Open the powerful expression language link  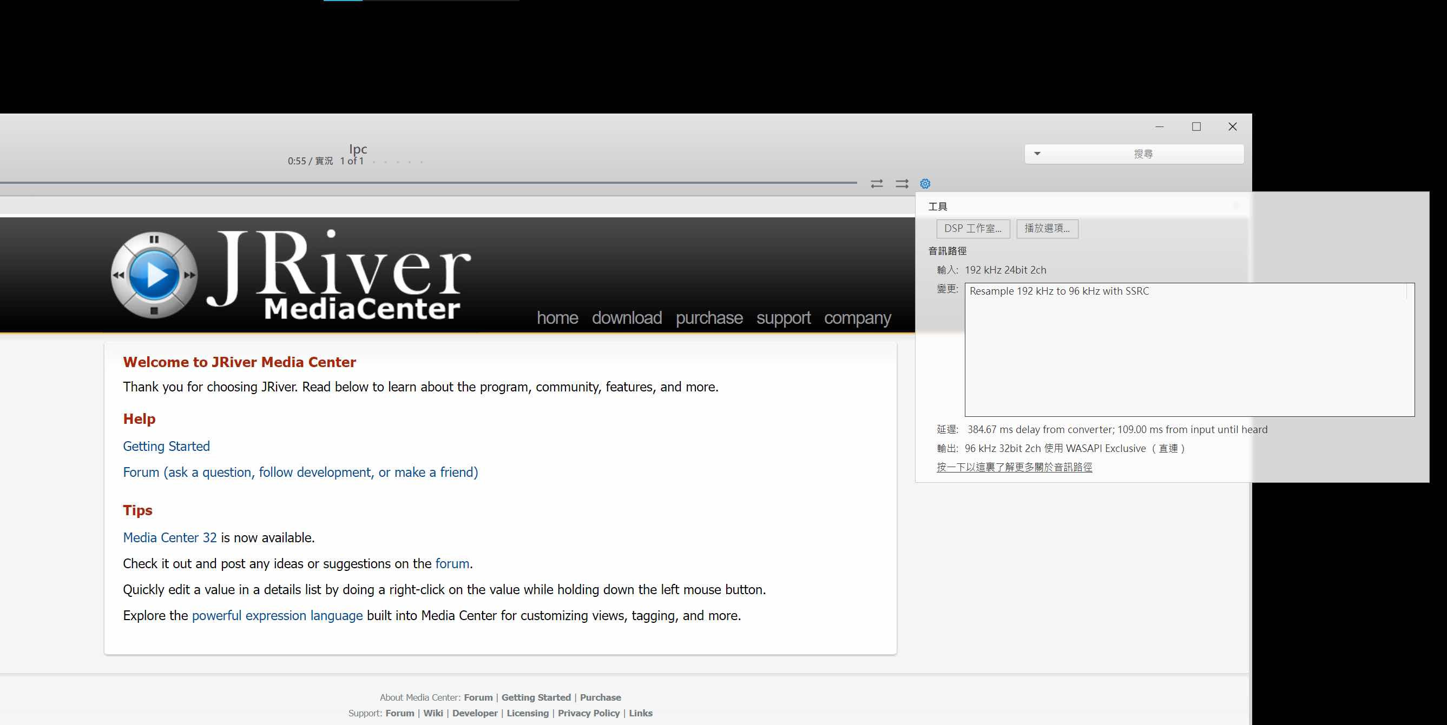(x=278, y=616)
